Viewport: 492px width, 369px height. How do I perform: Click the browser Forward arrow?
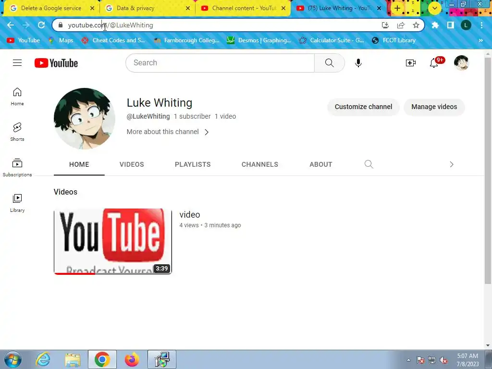tap(26, 25)
